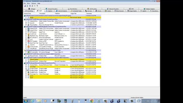The image size is (183, 103).
Task: Sort by Publisher column header
Action: [x=57, y=13]
